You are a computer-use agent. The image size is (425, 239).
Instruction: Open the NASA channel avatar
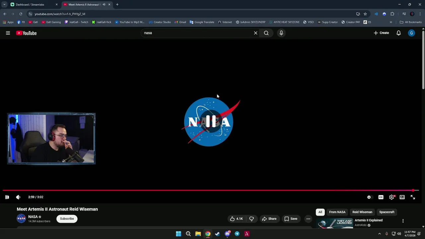[21, 218]
